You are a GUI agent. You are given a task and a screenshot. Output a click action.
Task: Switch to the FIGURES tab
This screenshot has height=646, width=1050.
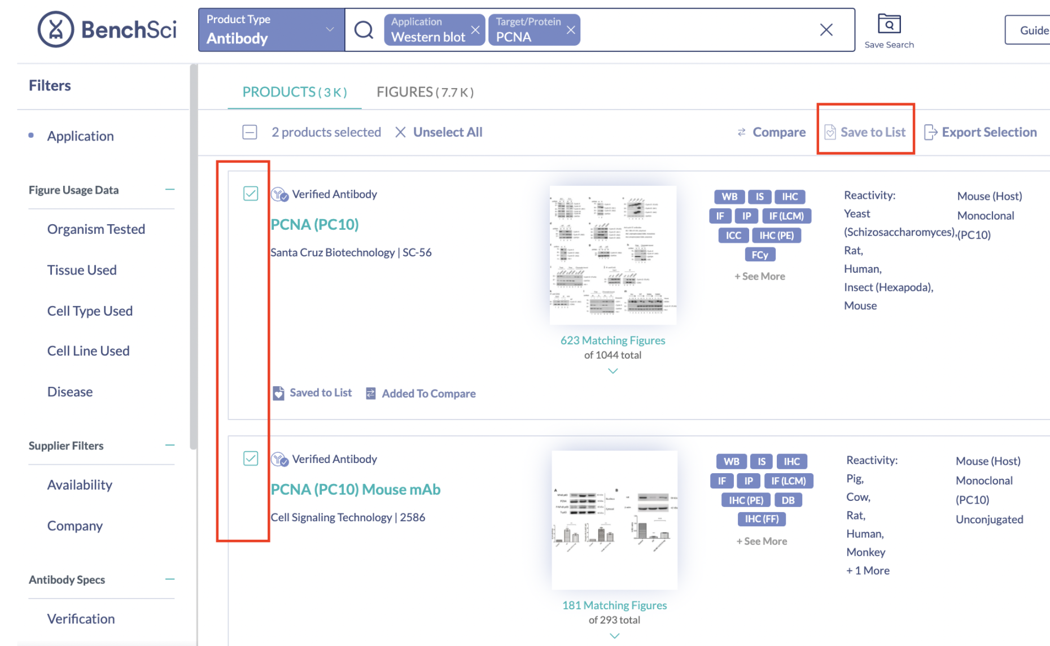pyautogui.click(x=425, y=92)
